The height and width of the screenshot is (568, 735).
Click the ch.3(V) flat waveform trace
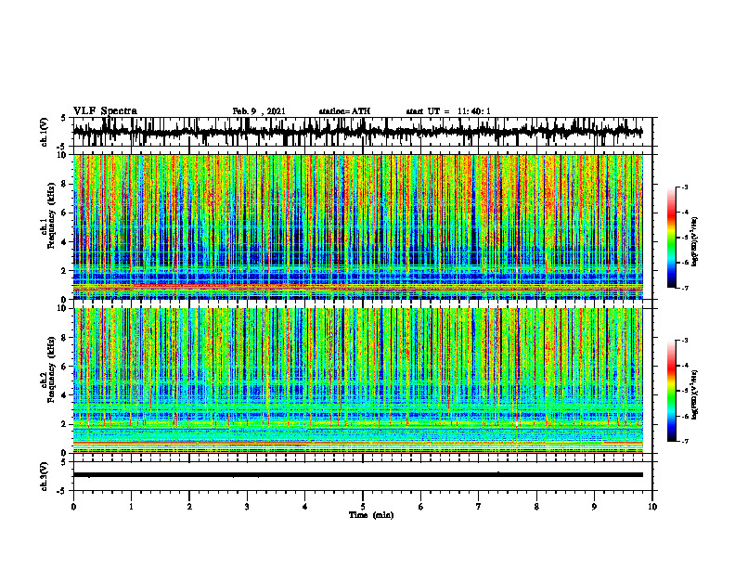(x=357, y=475)
